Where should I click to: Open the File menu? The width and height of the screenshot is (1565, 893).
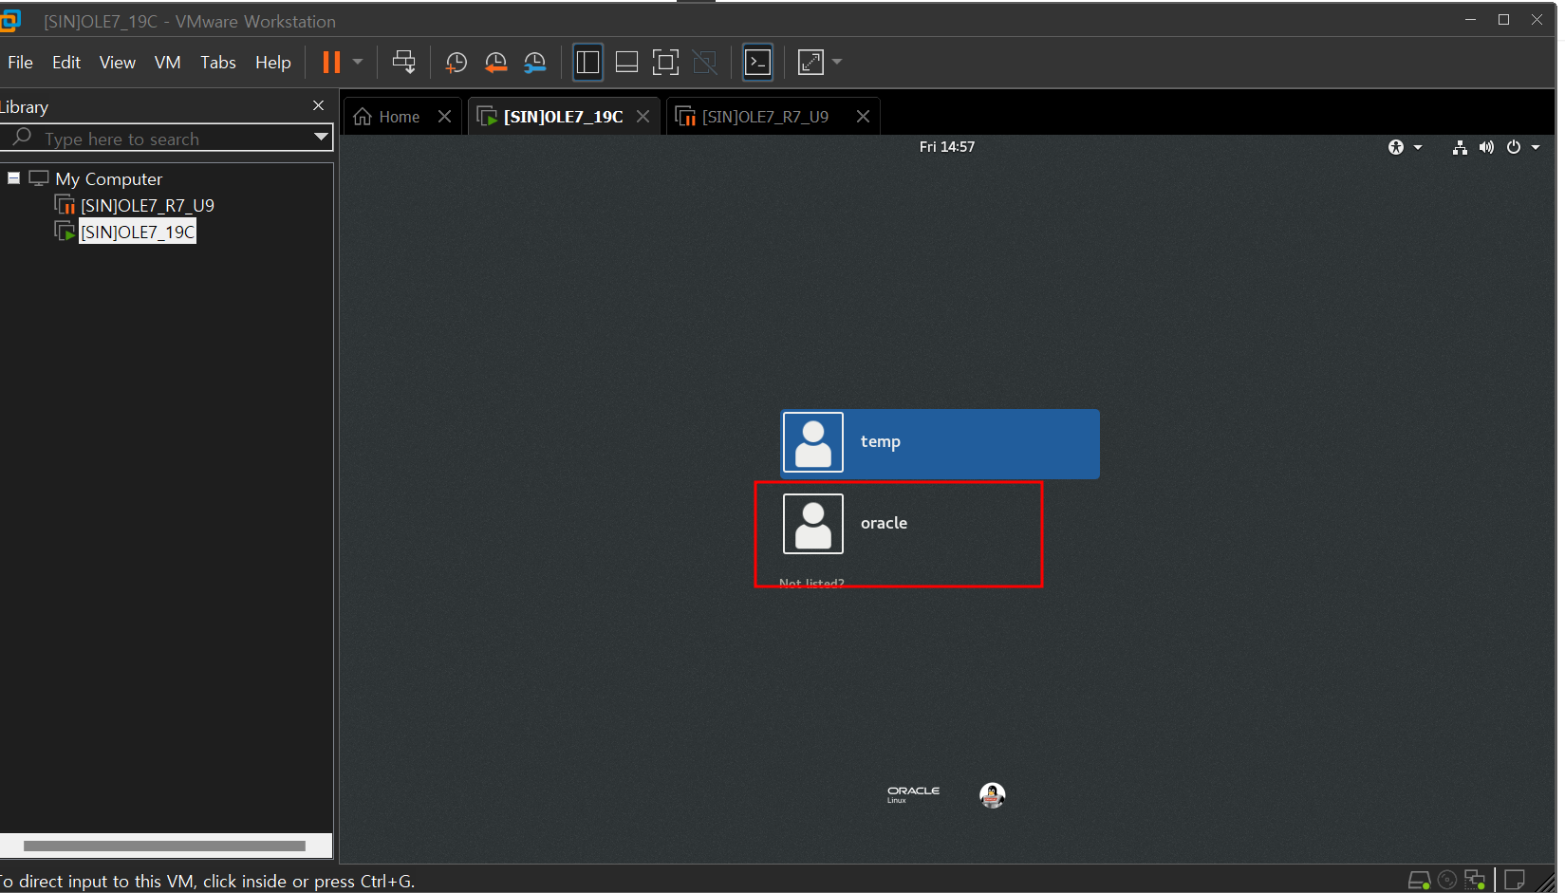[20, 63]
